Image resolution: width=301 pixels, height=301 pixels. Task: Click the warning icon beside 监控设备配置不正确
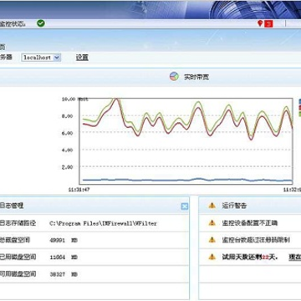click(x=212, y=222)
